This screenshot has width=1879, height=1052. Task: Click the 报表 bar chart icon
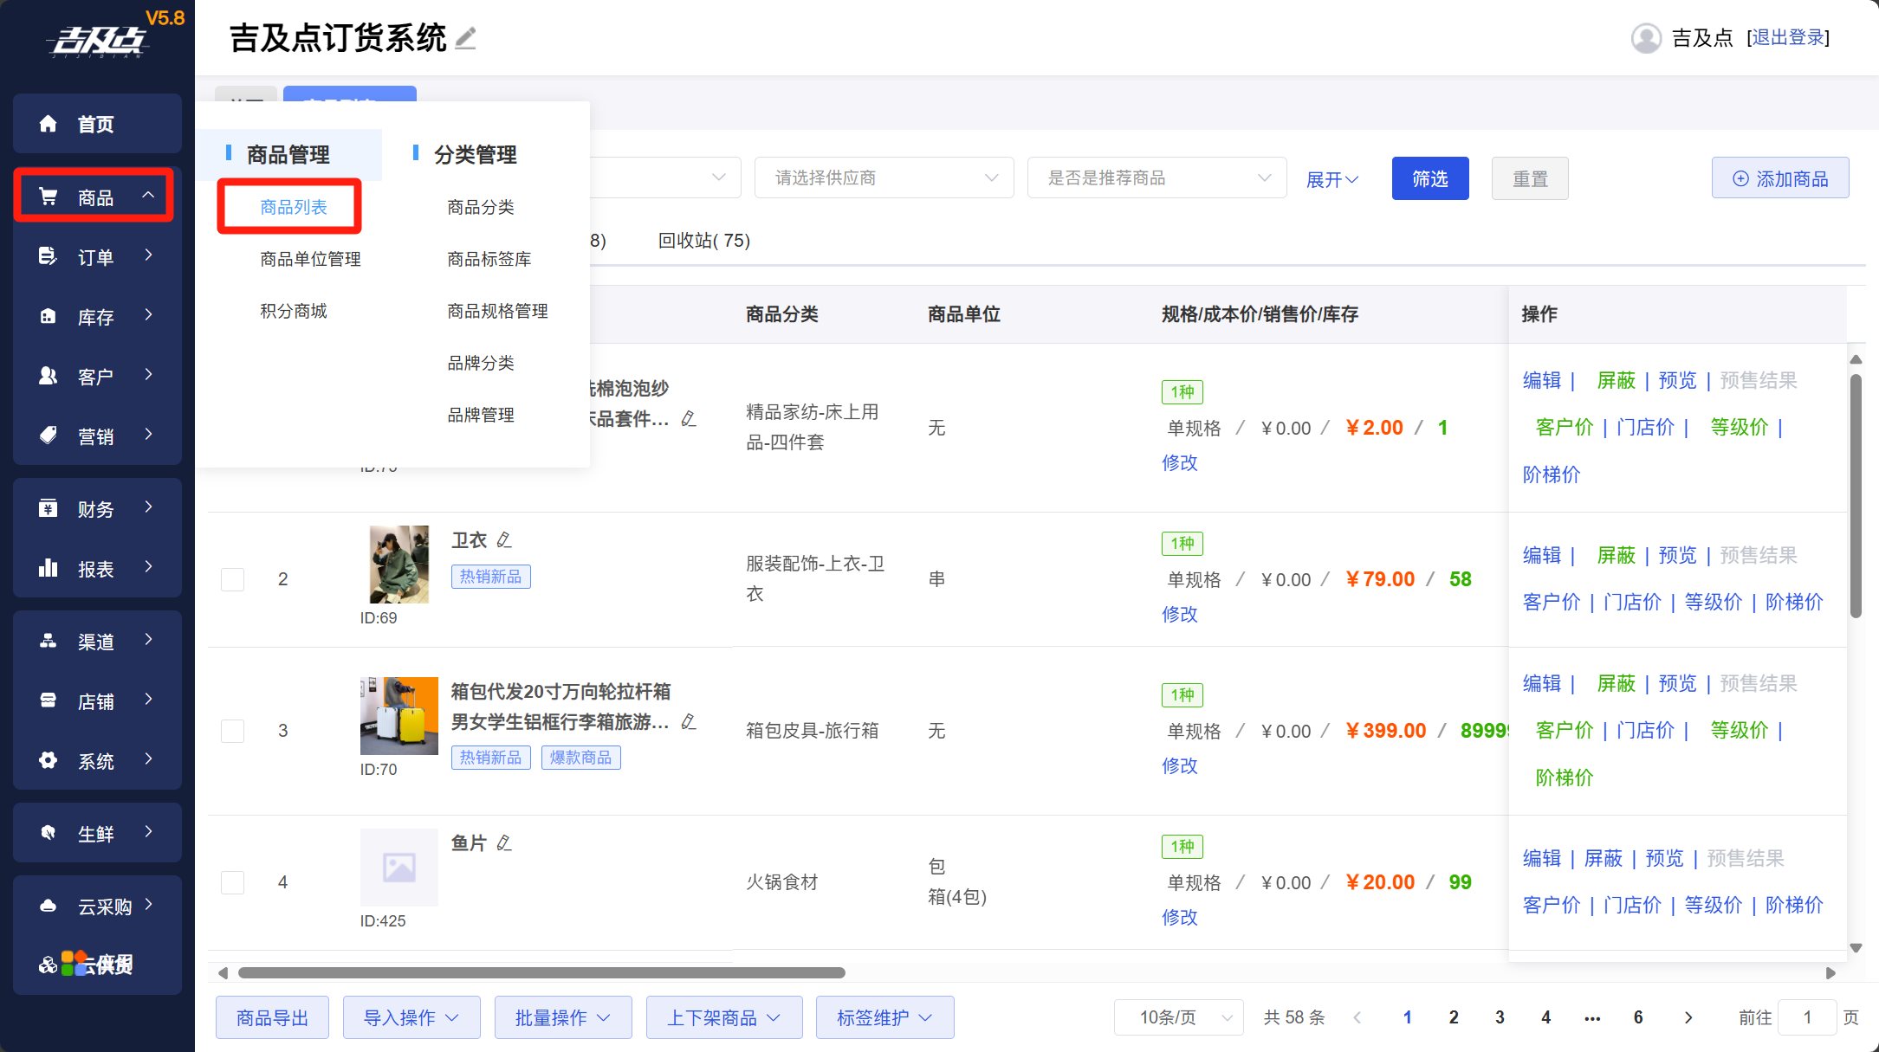coord(49,568)
